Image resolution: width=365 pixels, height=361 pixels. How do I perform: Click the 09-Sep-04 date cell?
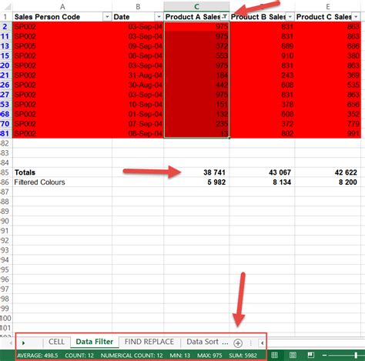click(x=138, y=46)
